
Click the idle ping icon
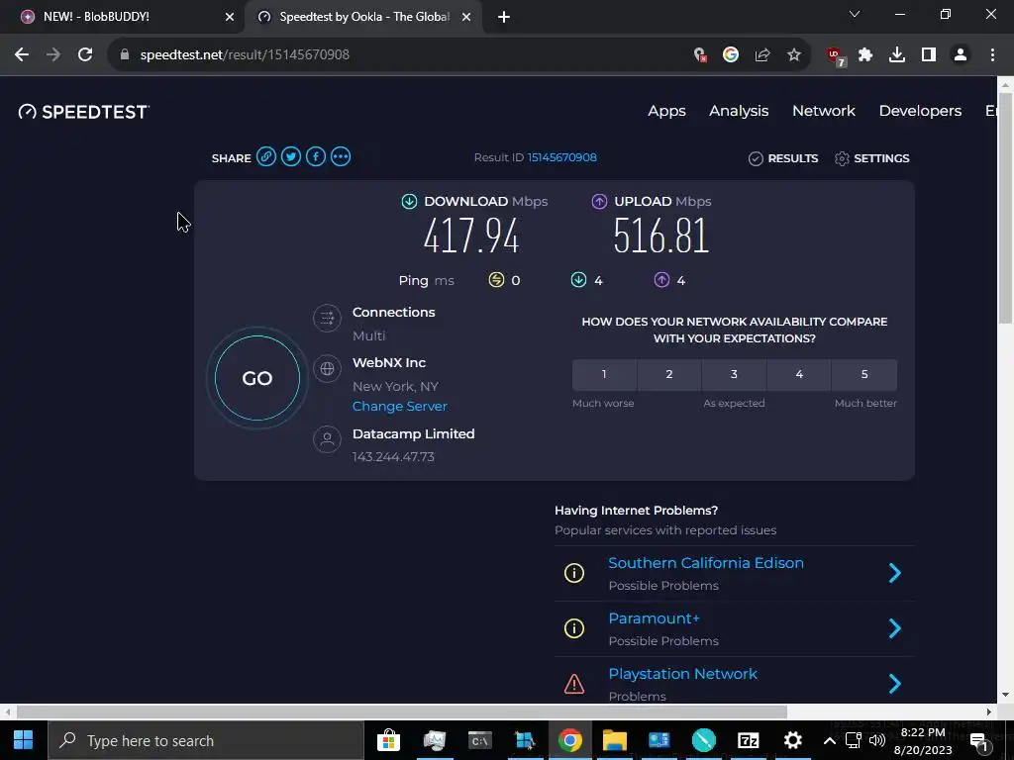[496, 279]
